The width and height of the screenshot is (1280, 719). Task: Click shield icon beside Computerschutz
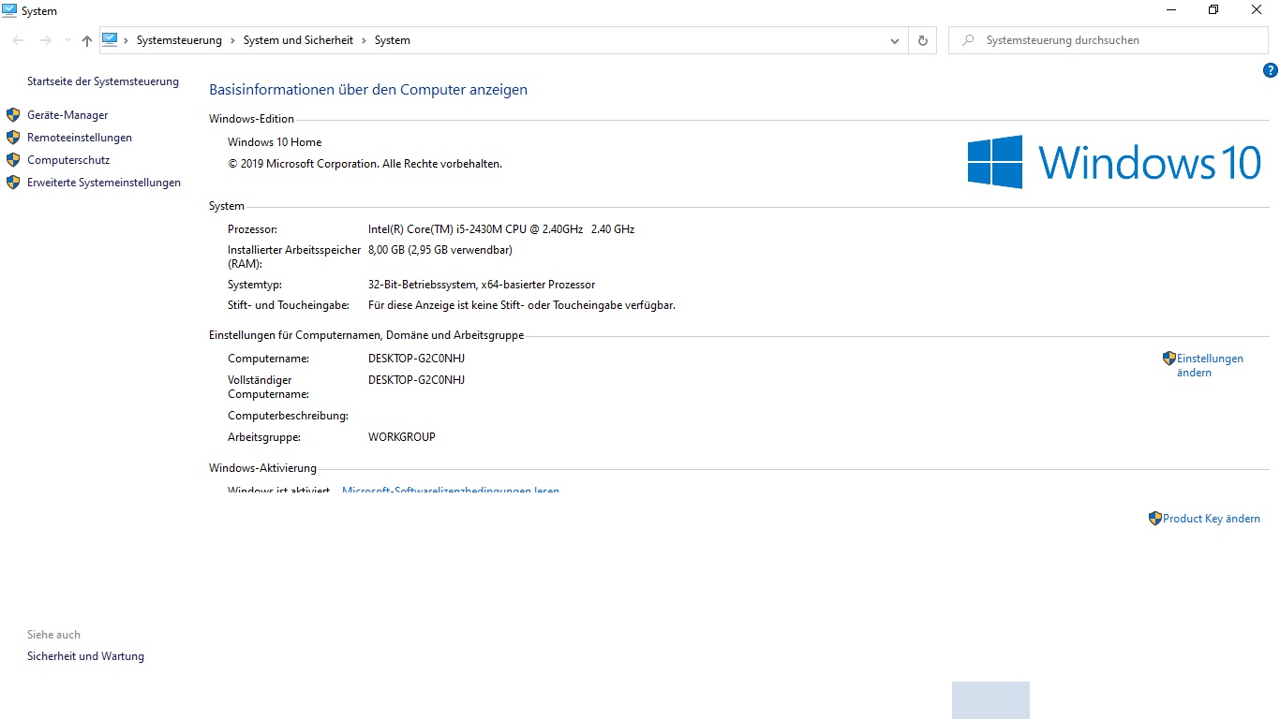pos(13,160)
